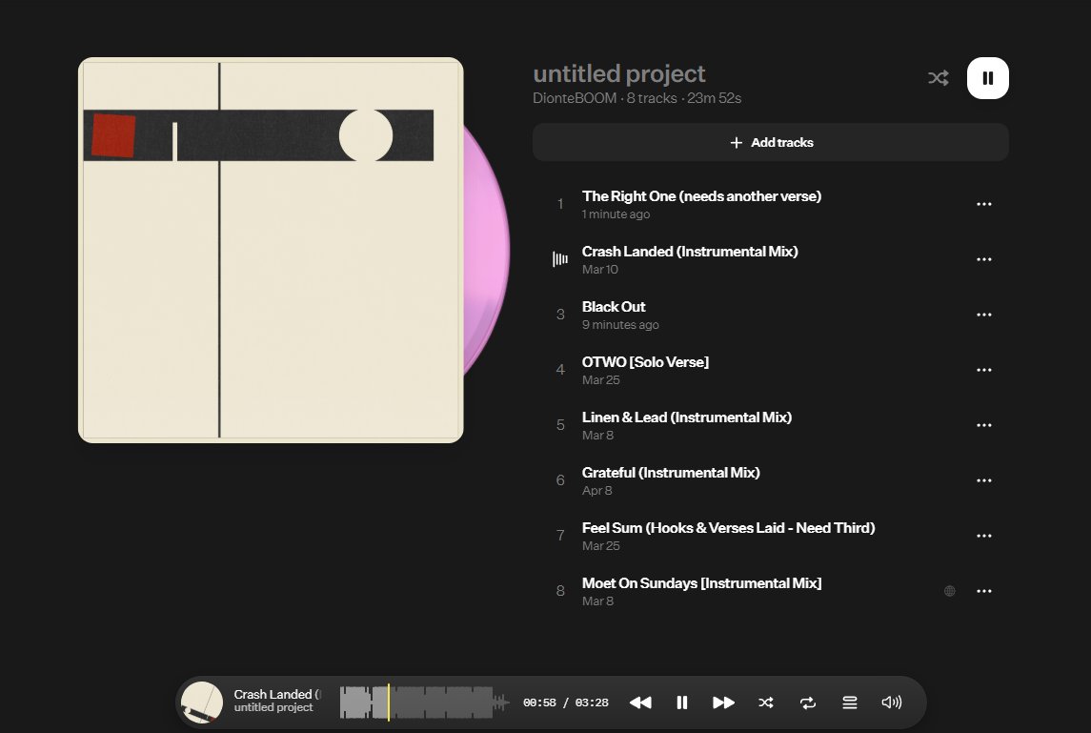1091x733 pixels.
Task: Open the DionteBOOM artist link
Action: [x=574, y=98]
